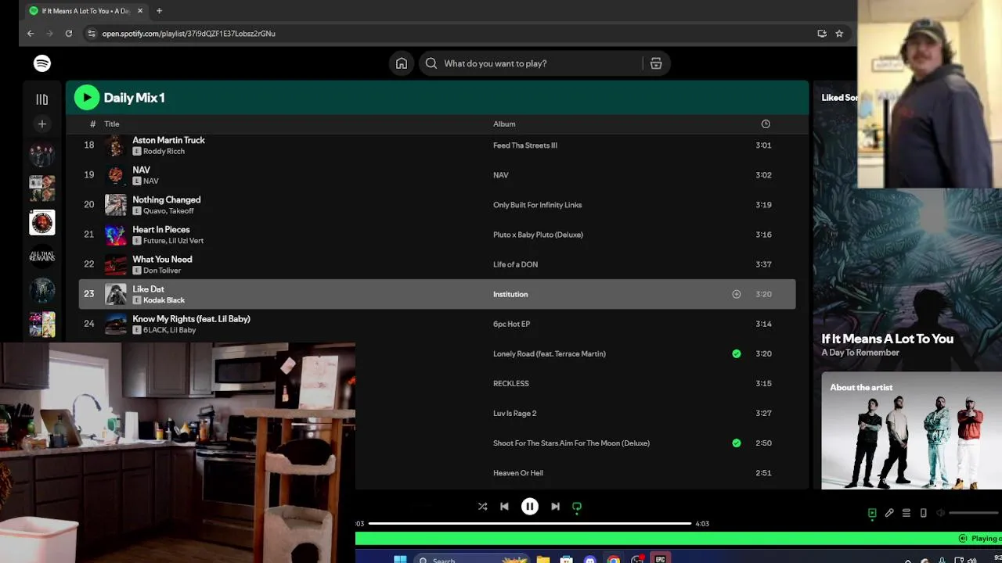Image resolution: width=1002 pixels, height=563 pixels.
Task: Toggle repeat mode in the player
Action: (x=577, y=507)
